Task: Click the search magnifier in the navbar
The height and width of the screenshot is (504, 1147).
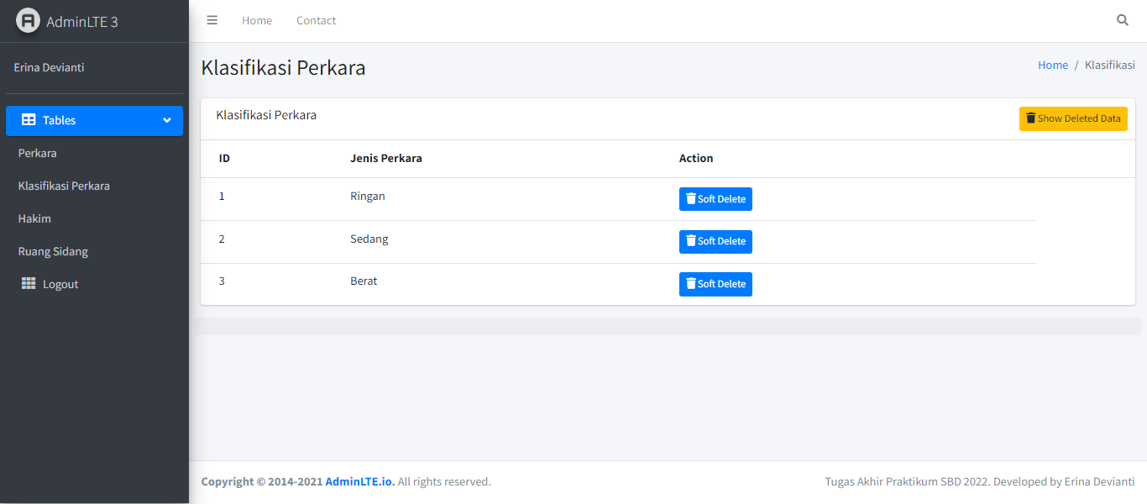Action: click(1123, 19)
